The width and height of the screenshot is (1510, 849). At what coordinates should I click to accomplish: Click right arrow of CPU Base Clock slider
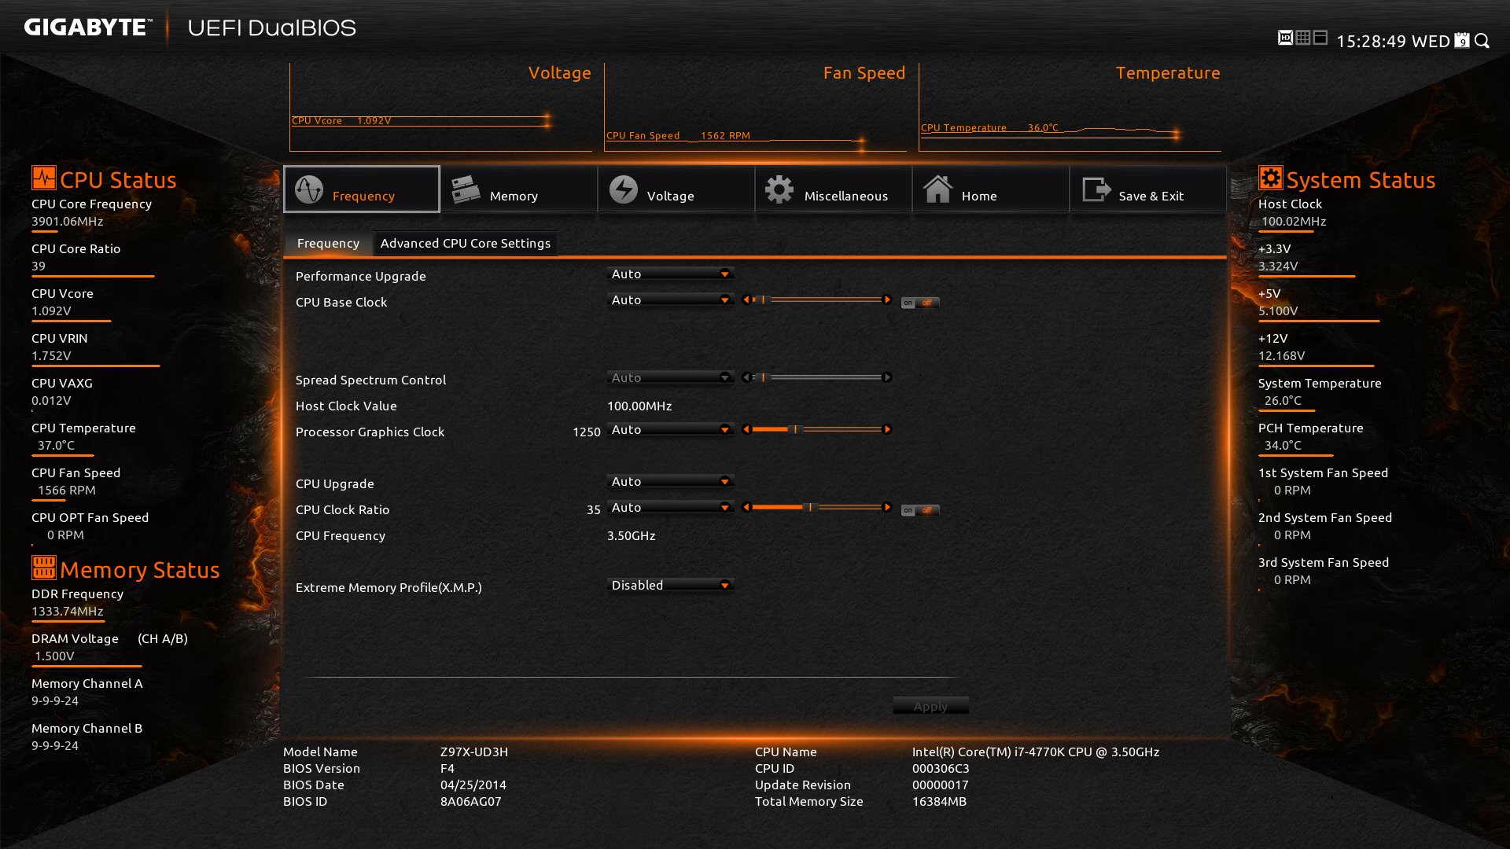[x=887, y=300]
